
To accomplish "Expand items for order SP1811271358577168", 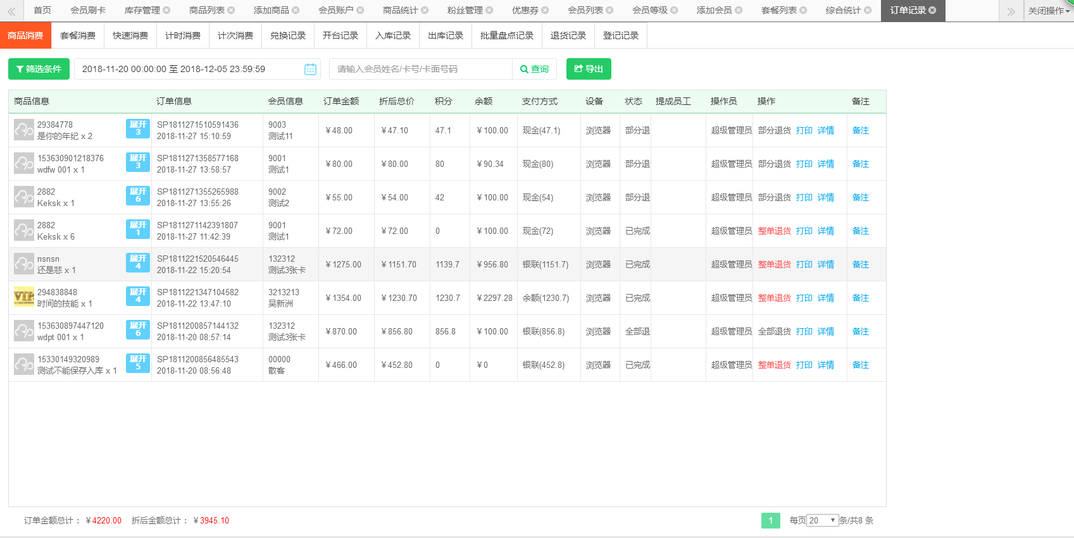I will pyautogui.click(x=138, y=162).
